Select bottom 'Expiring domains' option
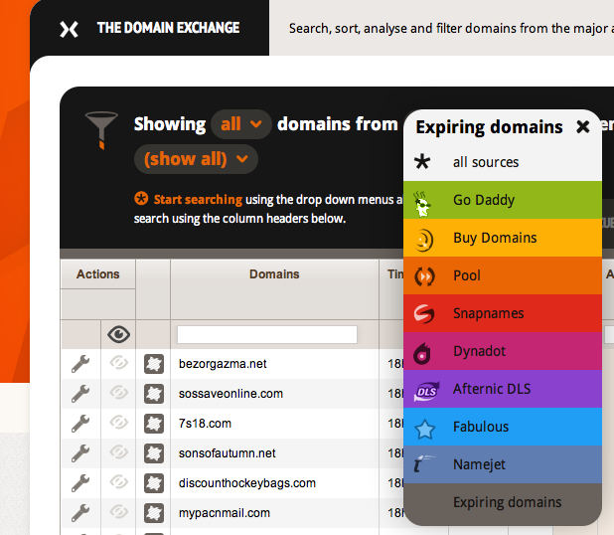 (x=503, y=503)
